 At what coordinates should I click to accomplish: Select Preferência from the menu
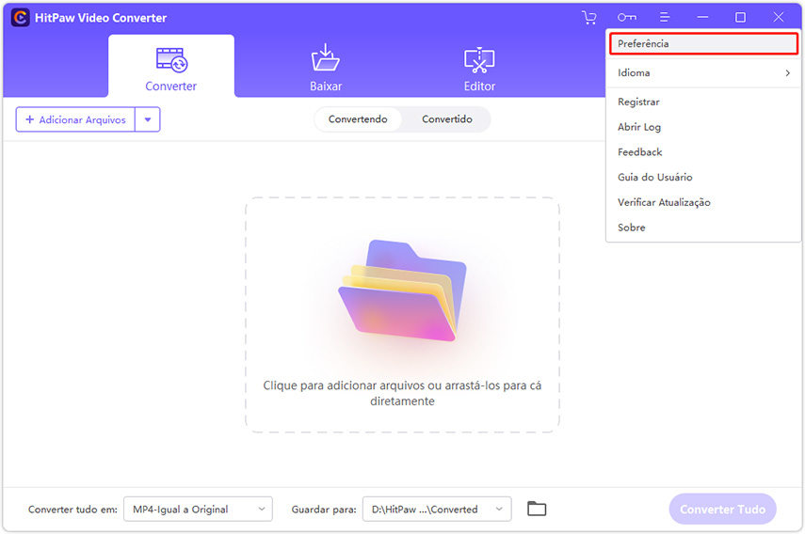click(x=703, y=43)
